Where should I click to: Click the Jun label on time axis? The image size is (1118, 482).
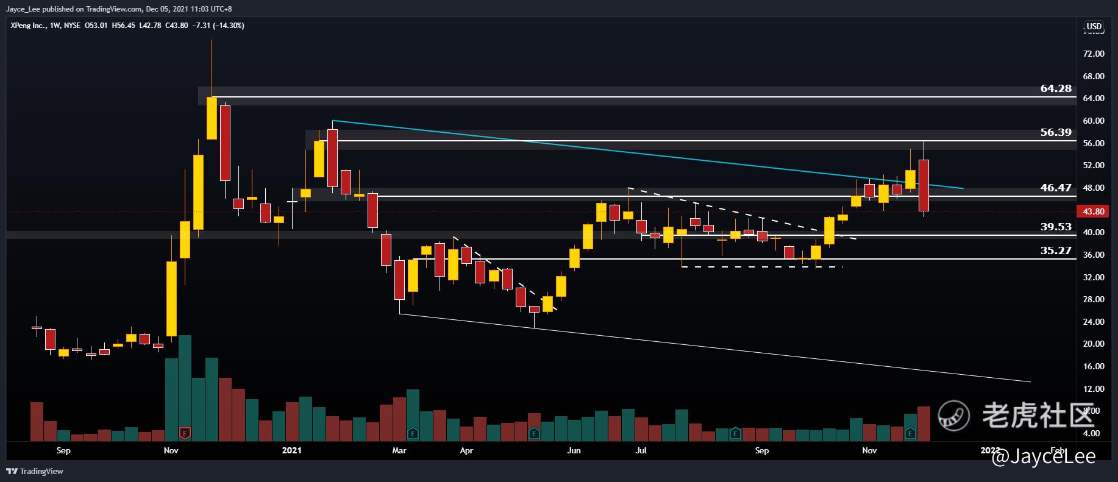574,451
